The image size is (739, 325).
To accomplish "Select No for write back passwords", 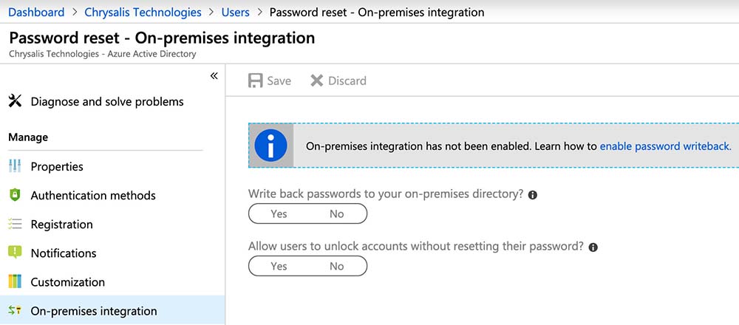I will point(337,214).
